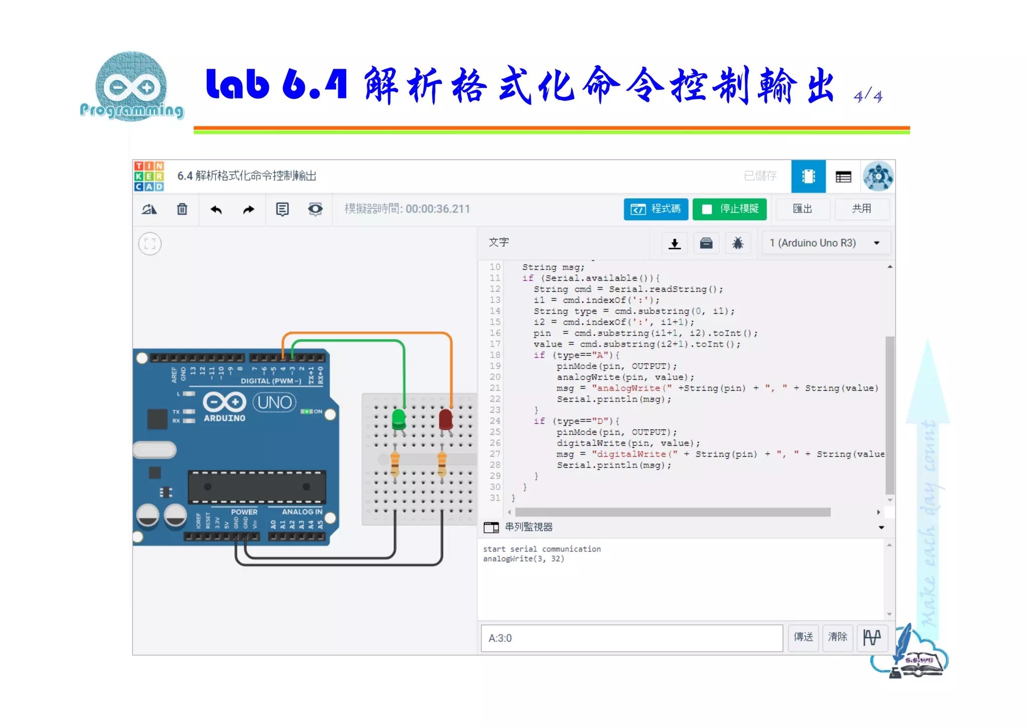This screenshot has height=727, width=1028.
Task: Switch to component list view tab
Action: point(843,176)
